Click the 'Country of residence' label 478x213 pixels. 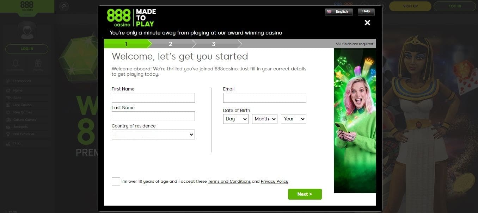tap(134, 126)
